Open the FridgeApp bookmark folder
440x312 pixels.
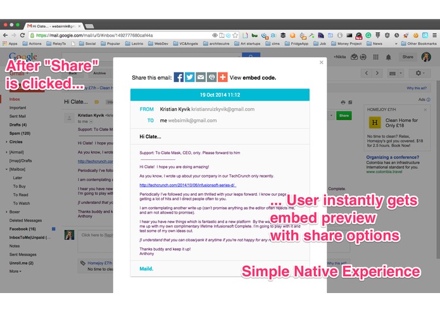[296, 44]
